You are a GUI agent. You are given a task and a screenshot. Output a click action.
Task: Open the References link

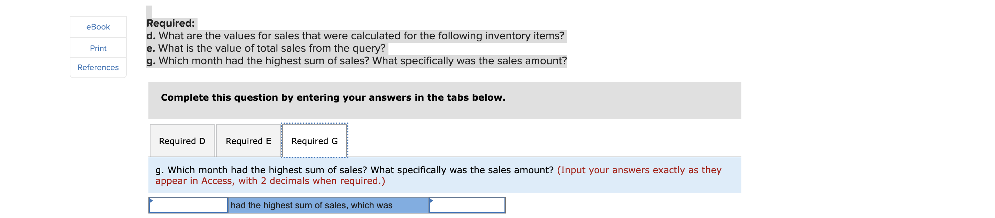pos(98,67)
